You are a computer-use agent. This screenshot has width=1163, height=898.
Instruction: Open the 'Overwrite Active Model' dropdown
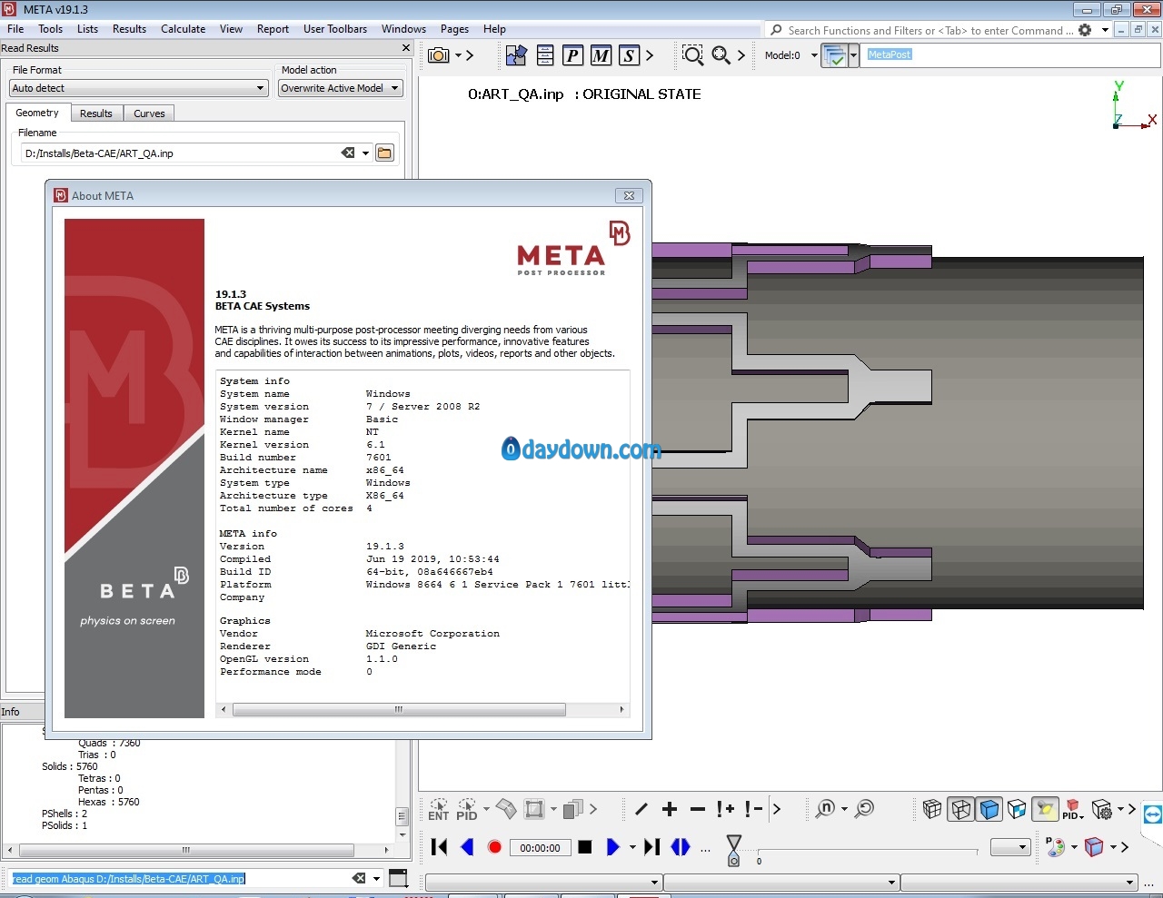coord(340,88)
